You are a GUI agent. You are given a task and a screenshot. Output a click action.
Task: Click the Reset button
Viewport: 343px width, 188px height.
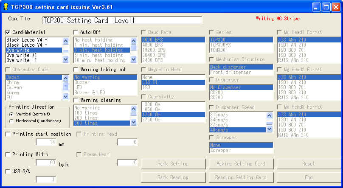(x=309, y=164)
